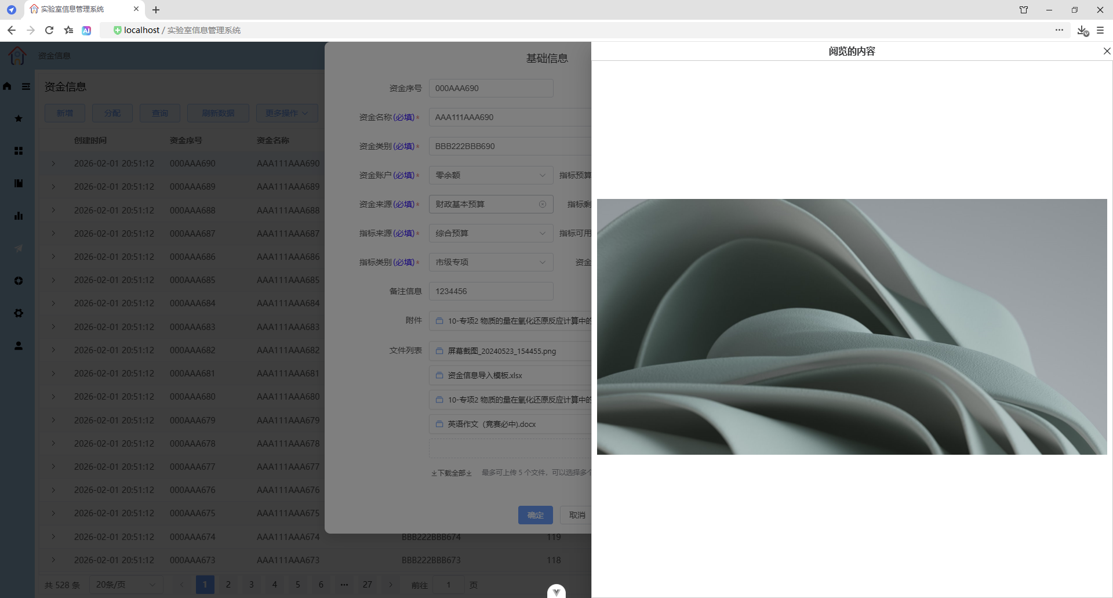Click table cell AAA111AAA688

[x=288, y=210]
